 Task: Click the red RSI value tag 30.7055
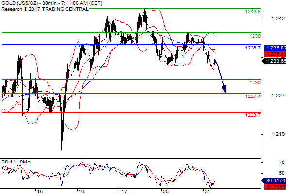pyautogui.click(x=275, y=187)
